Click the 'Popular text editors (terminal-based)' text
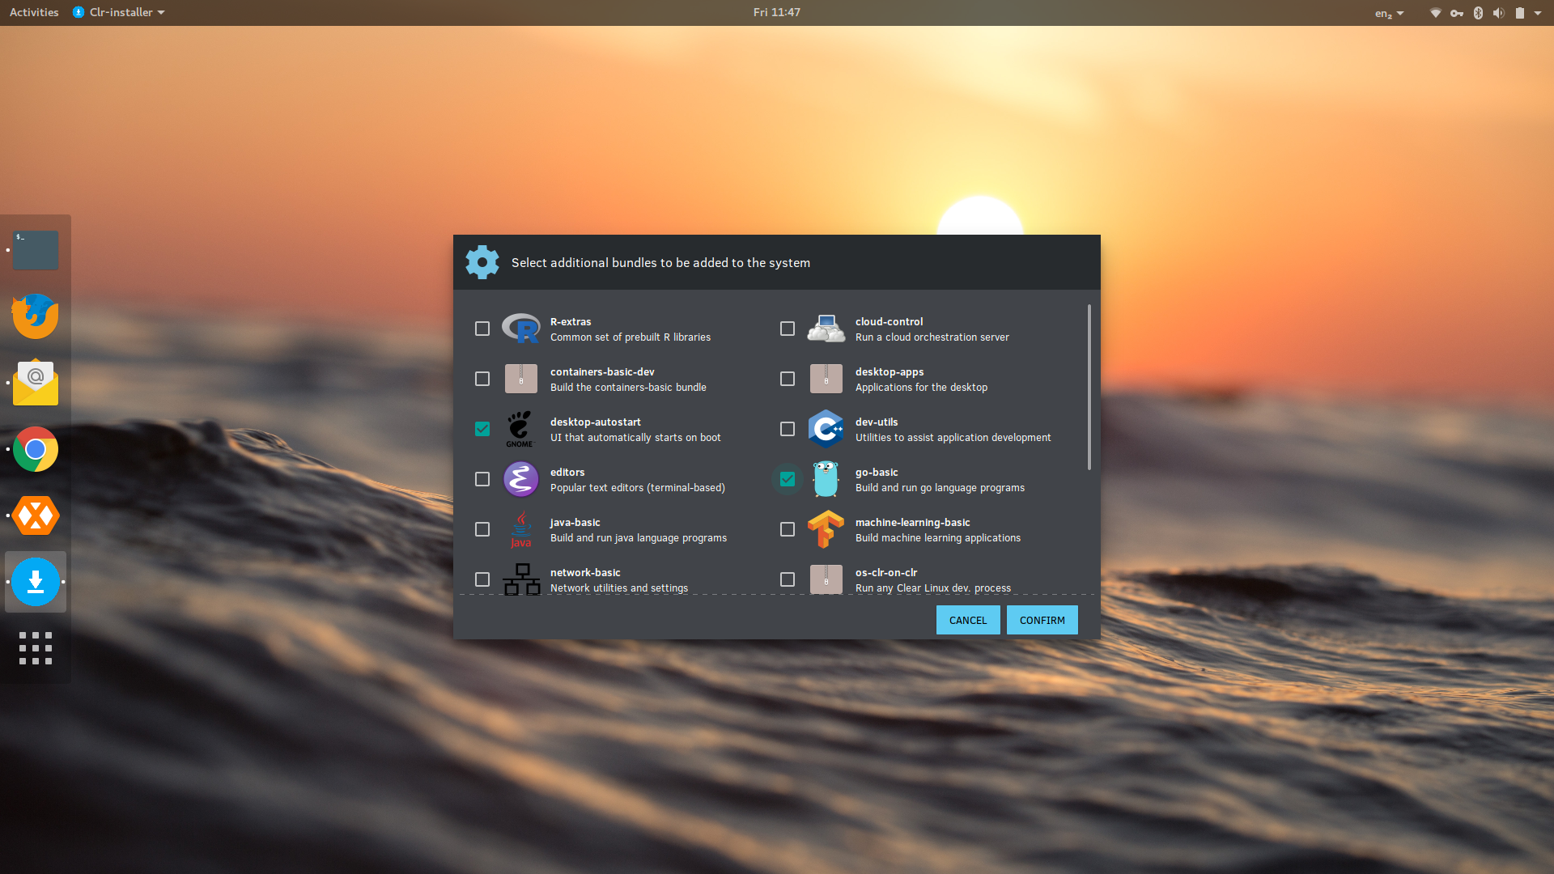This screenshot has height=874, width=1554. coord(638,488)
